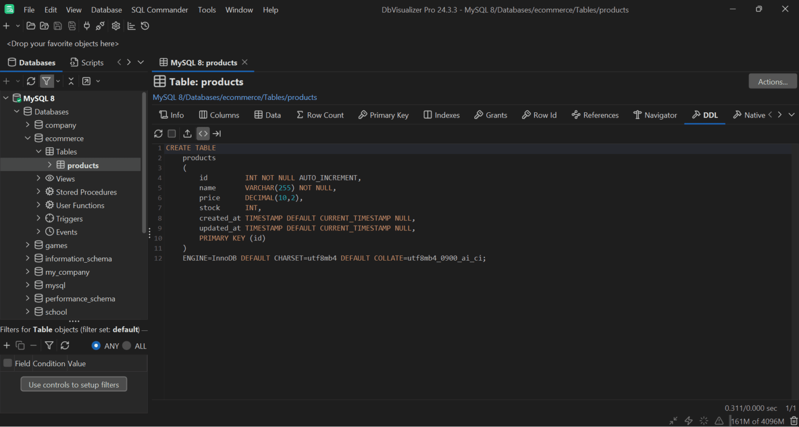
Task: Open the history (recent objects) toolbar icon
Action: point(145,25)
